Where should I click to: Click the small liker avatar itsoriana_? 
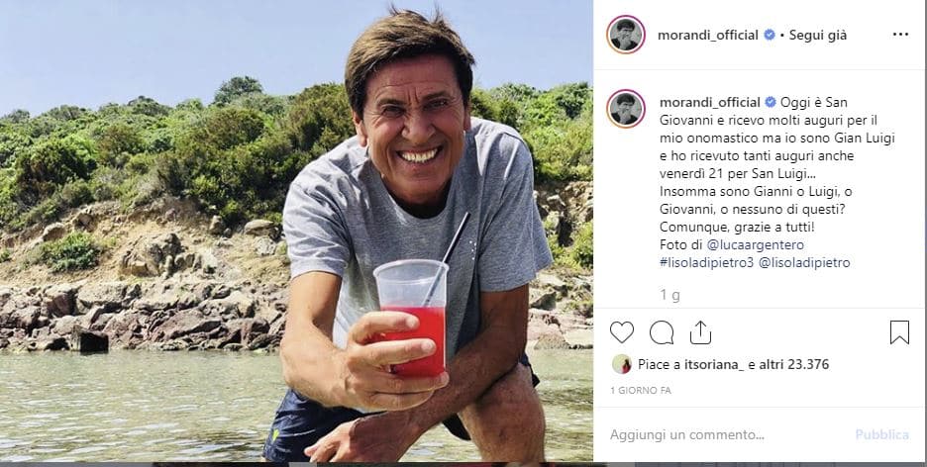tap(621, 364)
